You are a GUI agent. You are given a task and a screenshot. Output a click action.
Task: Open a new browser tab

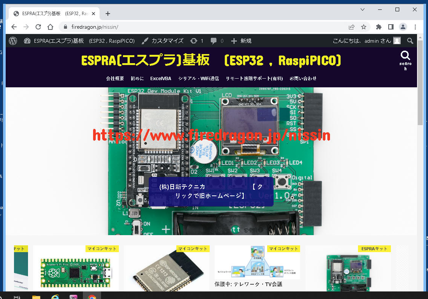point(108,14)
